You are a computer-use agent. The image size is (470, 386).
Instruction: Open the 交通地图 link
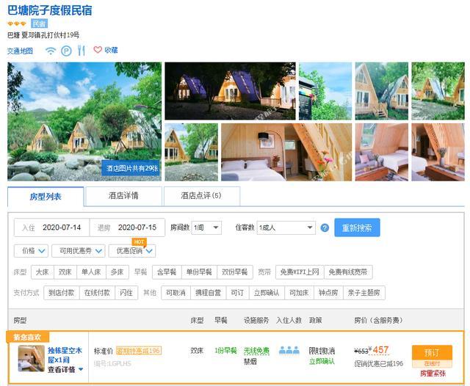pyautogui.click(x=20, y=51)
